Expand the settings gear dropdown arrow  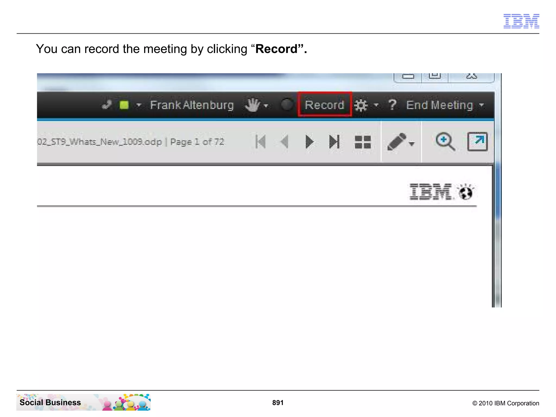coord(376,105)
